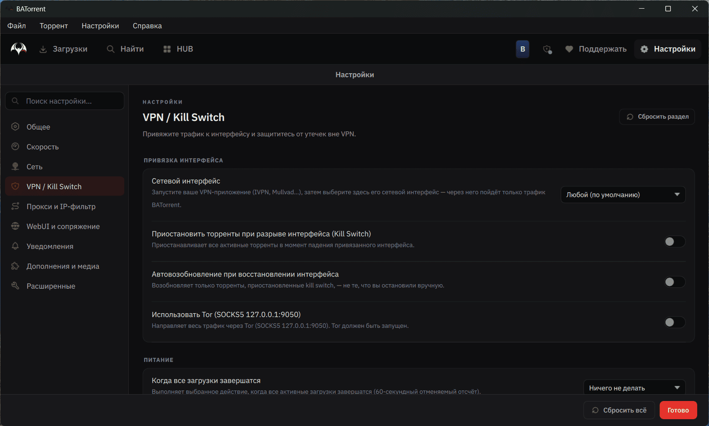Turn on Использовать Tor switch
Image resolution: width=709 pixels, height=426 pixels.
674,322
